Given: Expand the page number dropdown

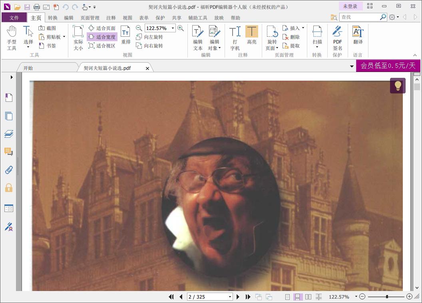Looking at the screenshot, I should pos(230,297).
